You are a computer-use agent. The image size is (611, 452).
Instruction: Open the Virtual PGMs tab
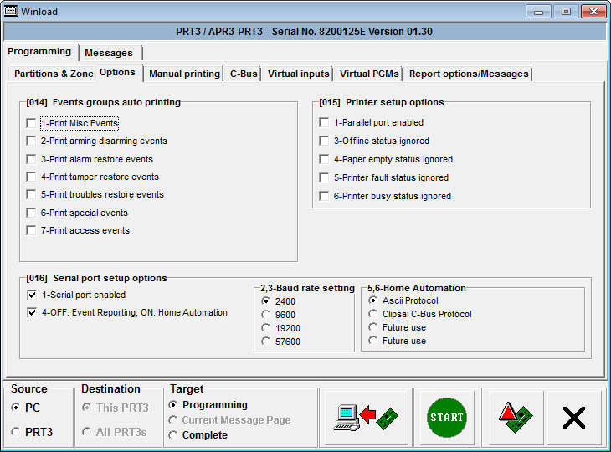coord(369,74)
